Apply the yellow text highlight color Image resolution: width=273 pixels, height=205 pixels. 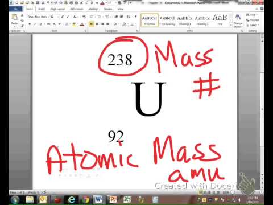pos(74,24)
